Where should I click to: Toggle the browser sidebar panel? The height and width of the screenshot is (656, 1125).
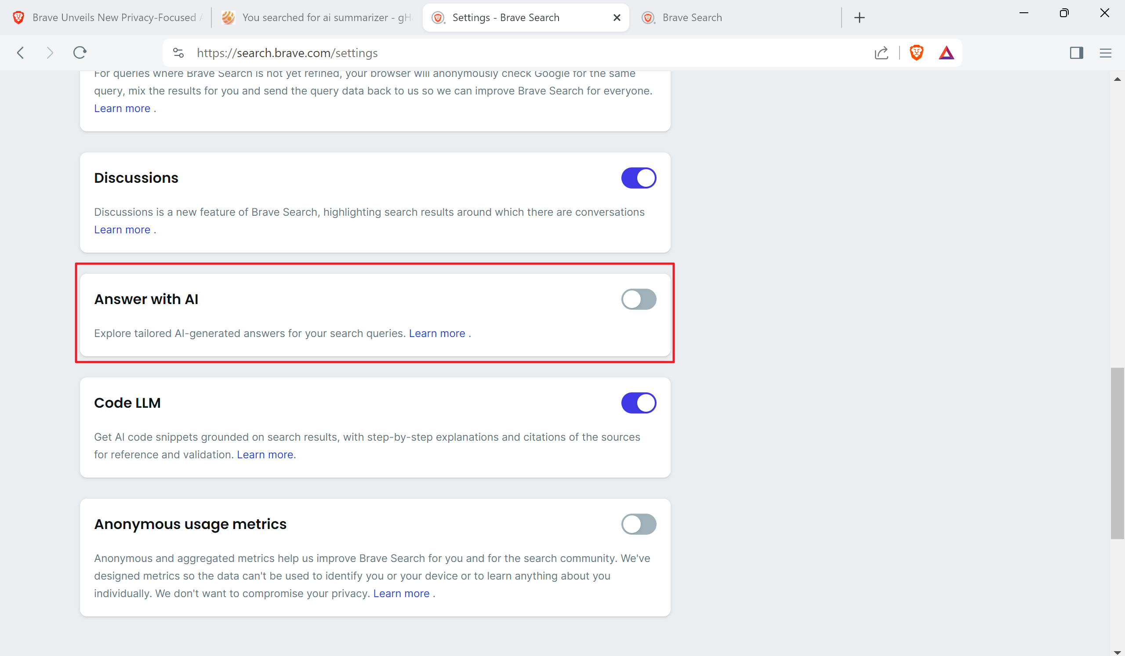pos(1076,53)
